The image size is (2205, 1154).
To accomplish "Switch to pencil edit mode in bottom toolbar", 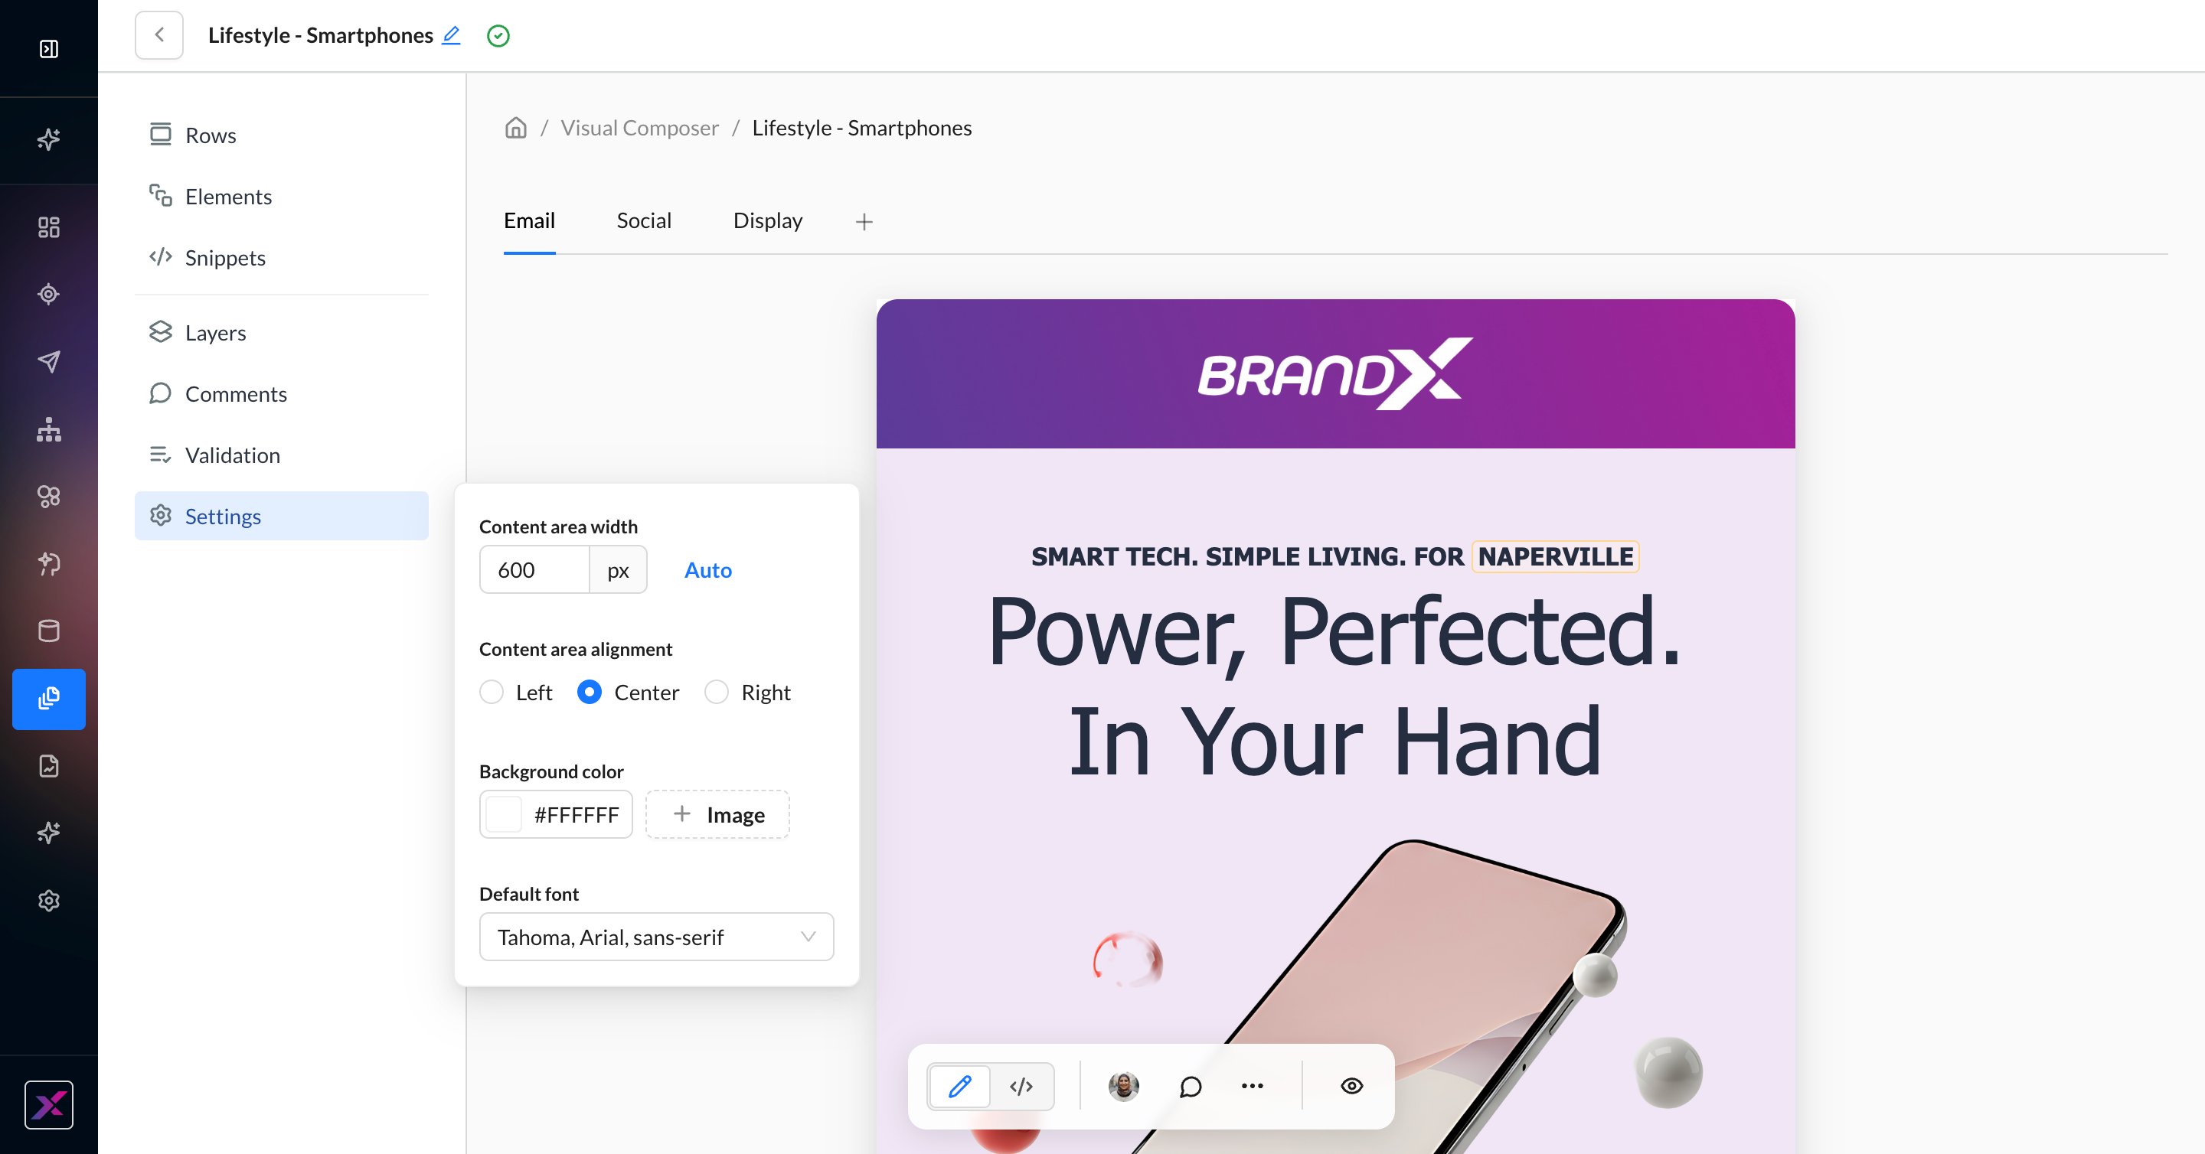I will [959, 1087].
